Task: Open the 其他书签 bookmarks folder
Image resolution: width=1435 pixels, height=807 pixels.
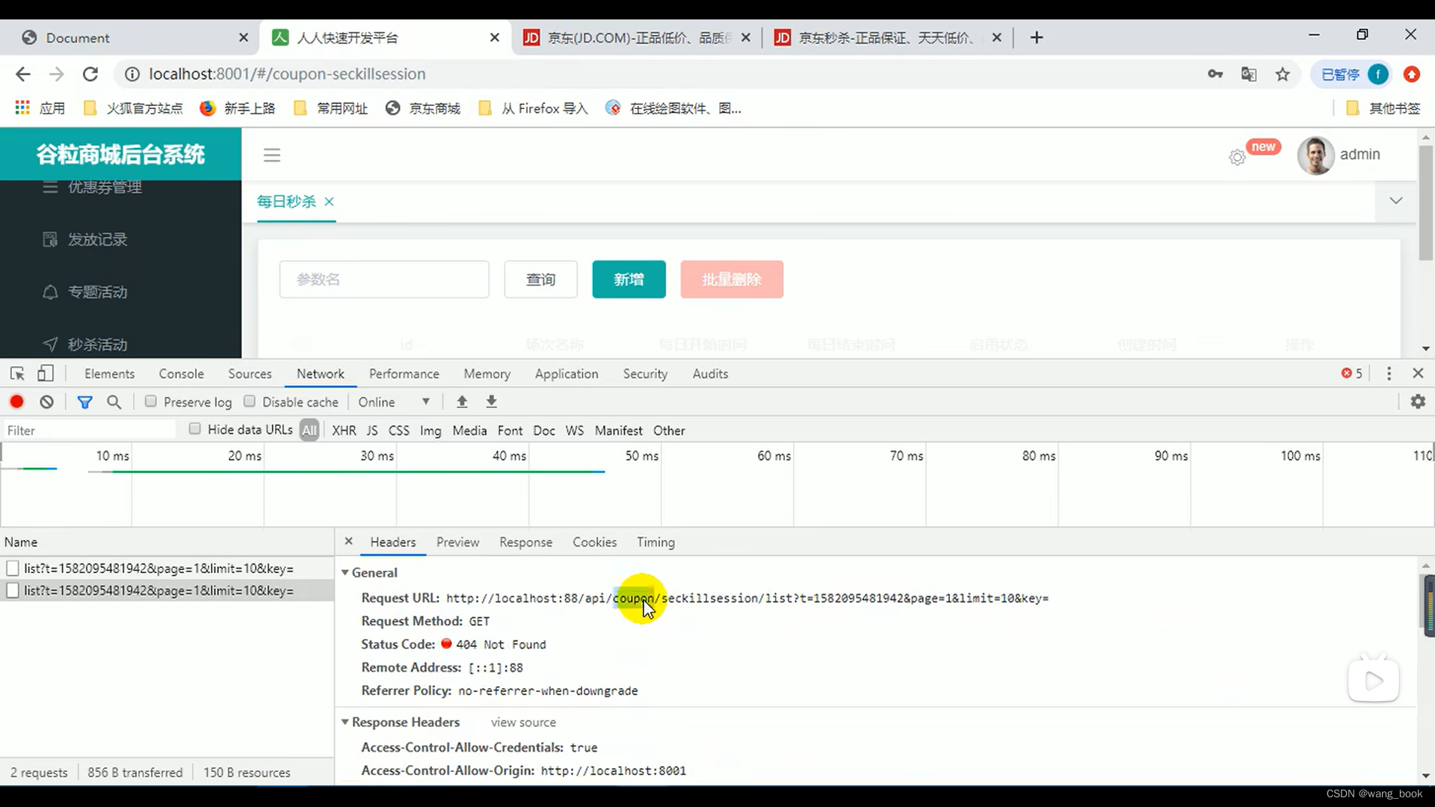Action: (x=1383, y=108)
